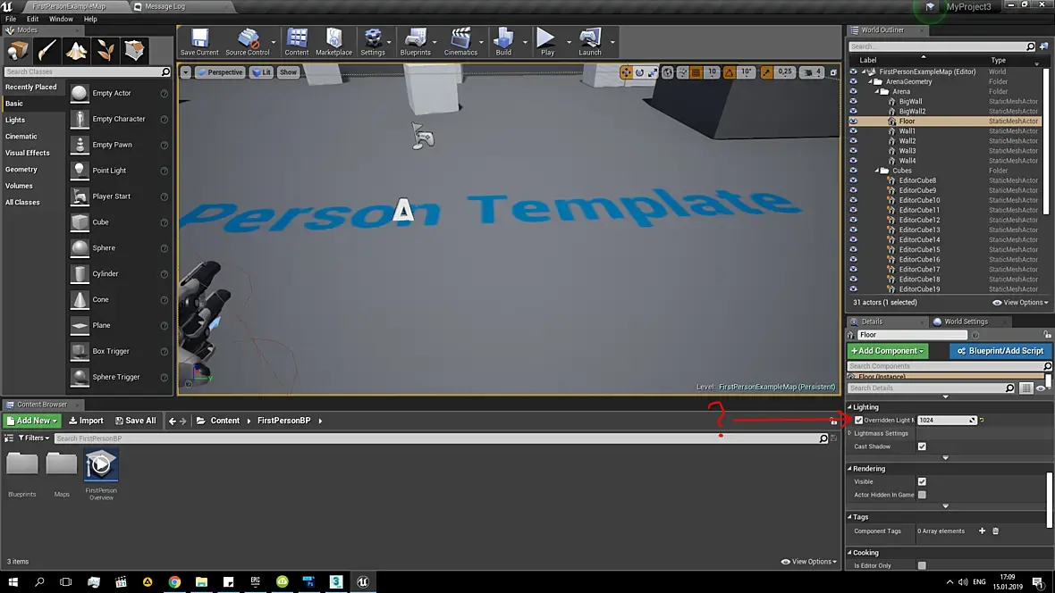Screen dimensions: 1055x593
Task: Toggle the Visible checkbox under Rendering
Action: pyautogui.click(x=922, y=481)
